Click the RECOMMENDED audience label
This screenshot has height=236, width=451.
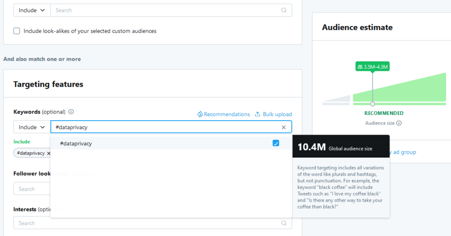click(384, 113)
